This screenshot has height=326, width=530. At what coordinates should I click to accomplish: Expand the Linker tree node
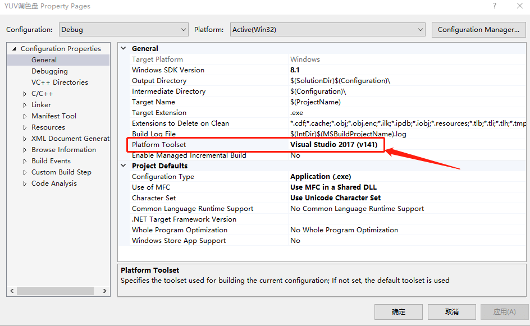click(25, 105)
